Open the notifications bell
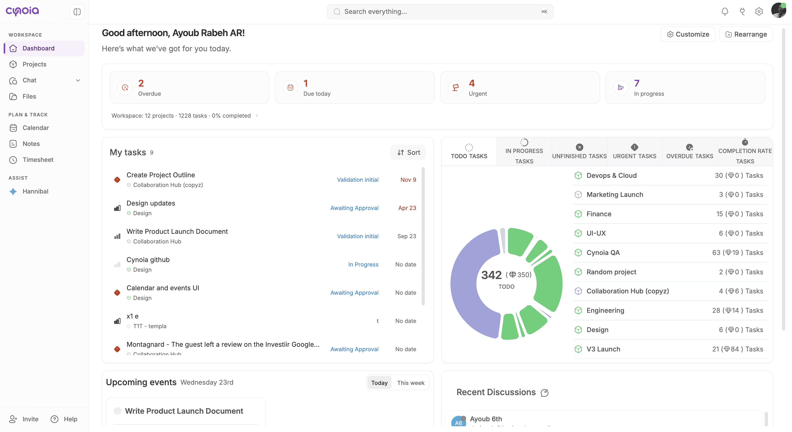 [725, 12]
